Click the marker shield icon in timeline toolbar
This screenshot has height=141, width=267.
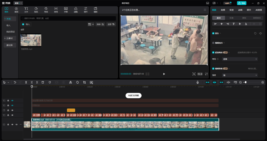point(50,82)
